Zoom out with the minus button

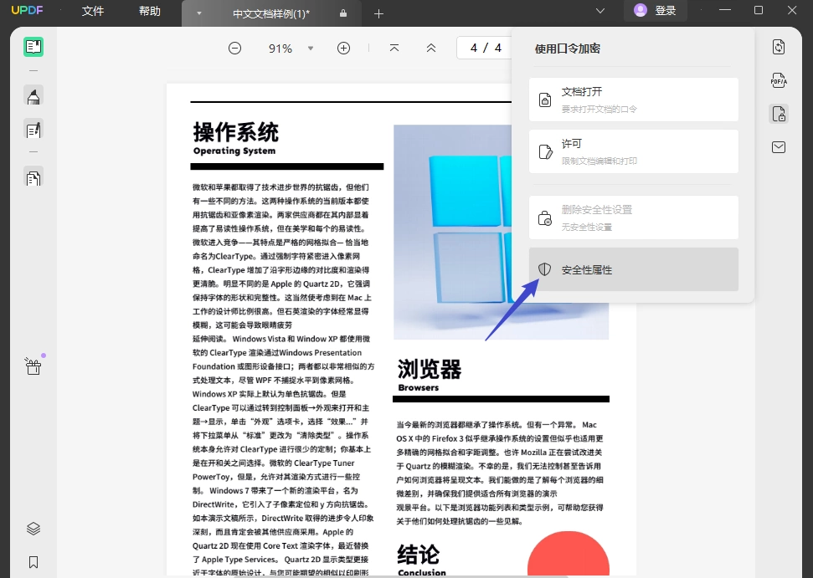(235, 49)
